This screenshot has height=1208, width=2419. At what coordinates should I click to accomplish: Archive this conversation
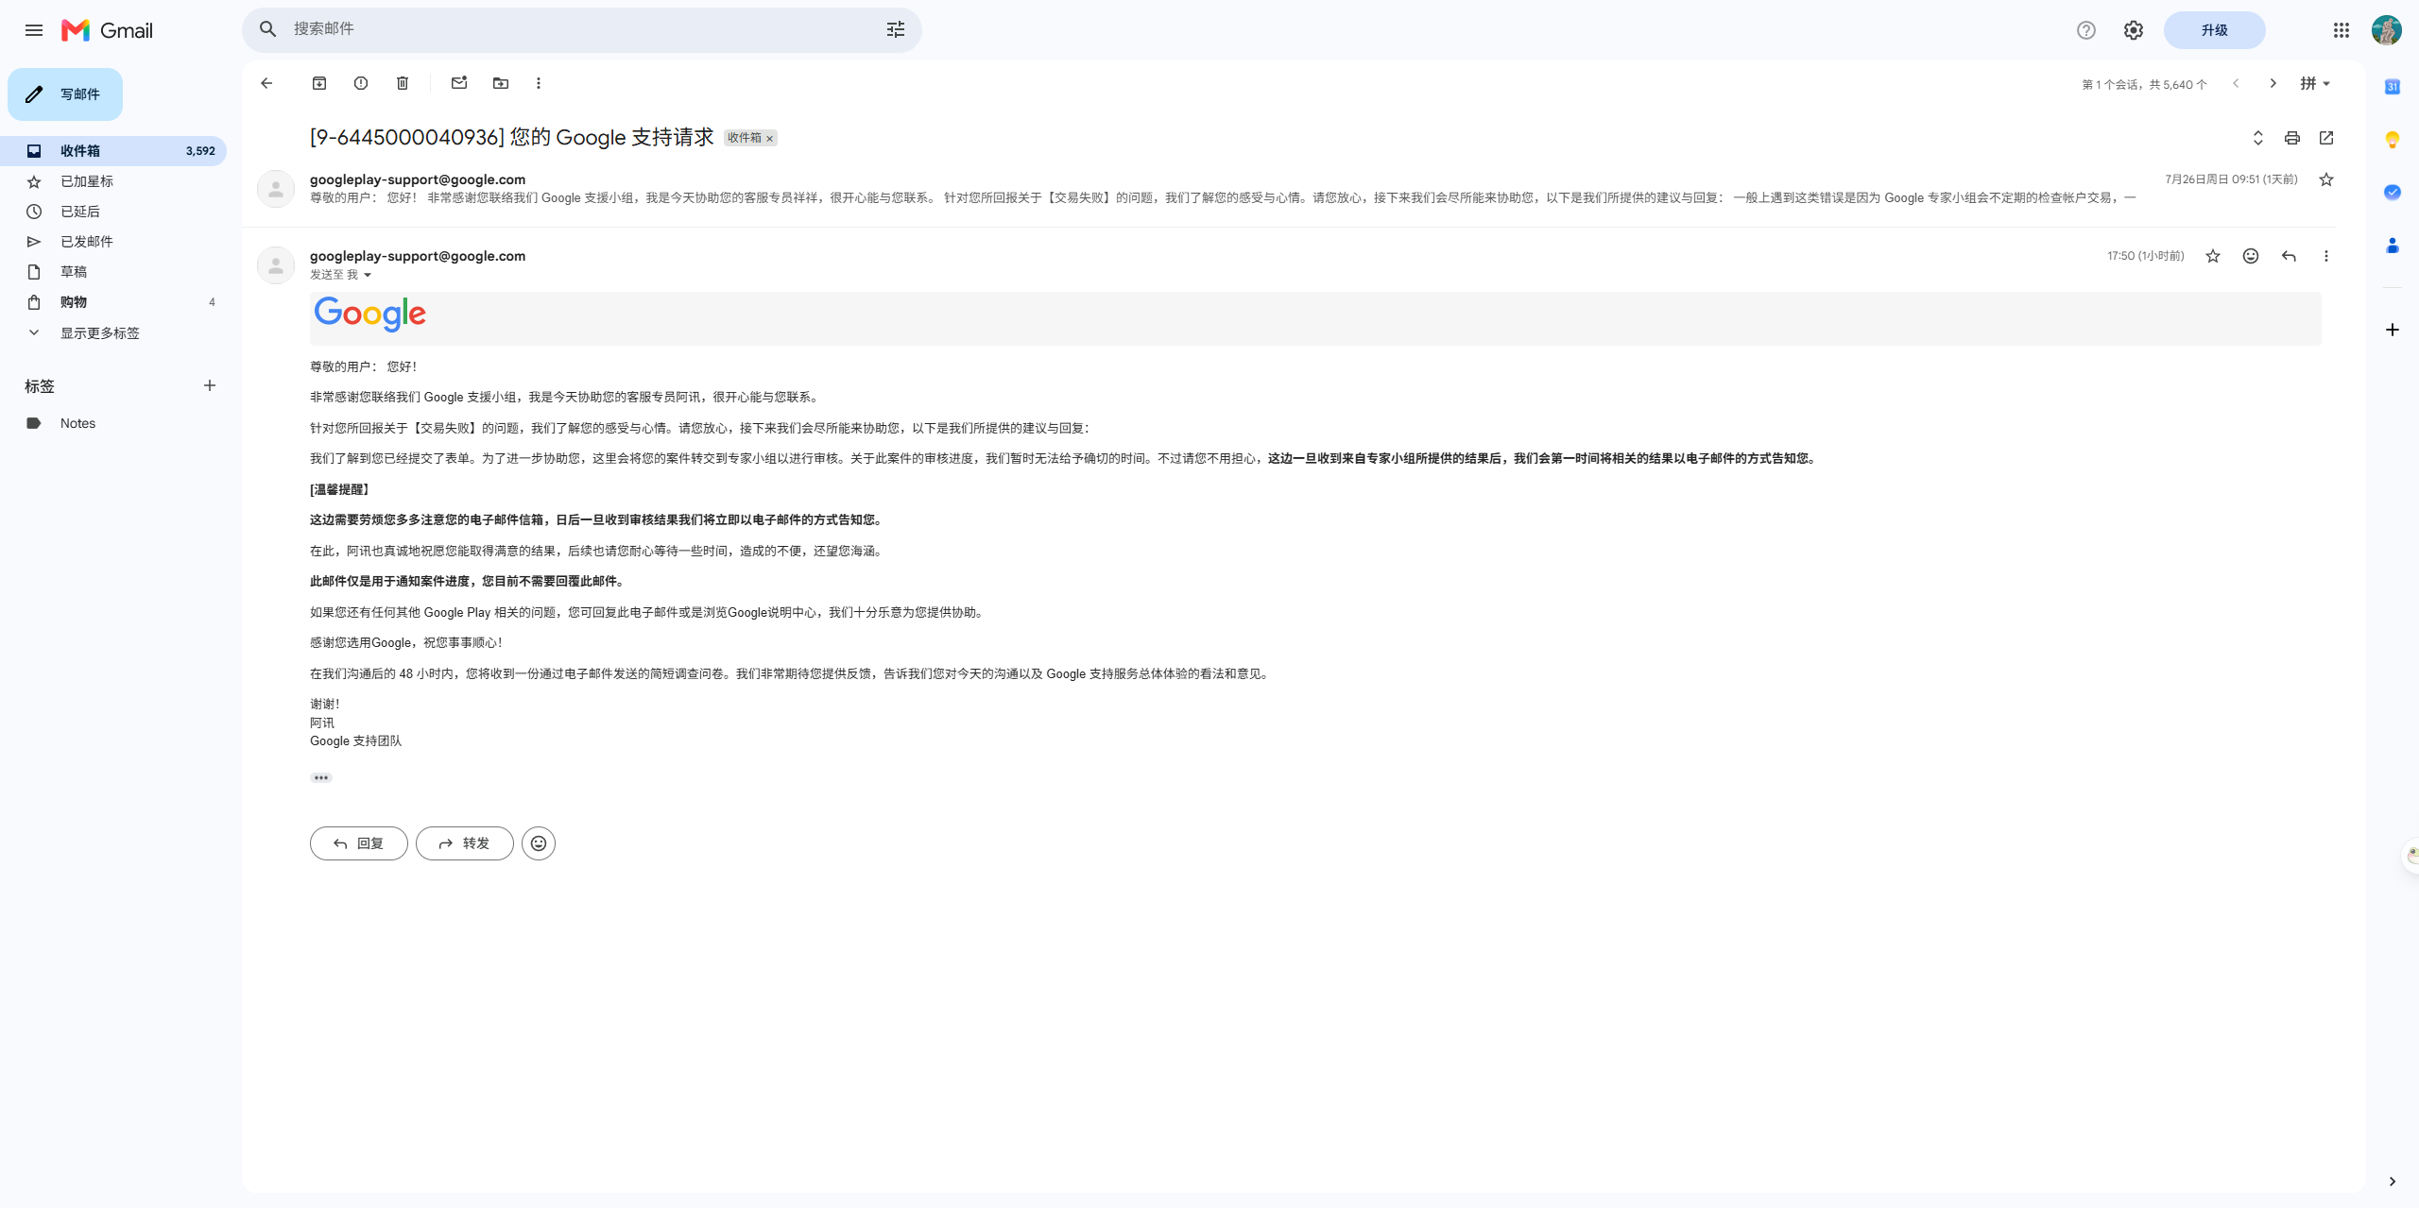[x=319, y=83]
